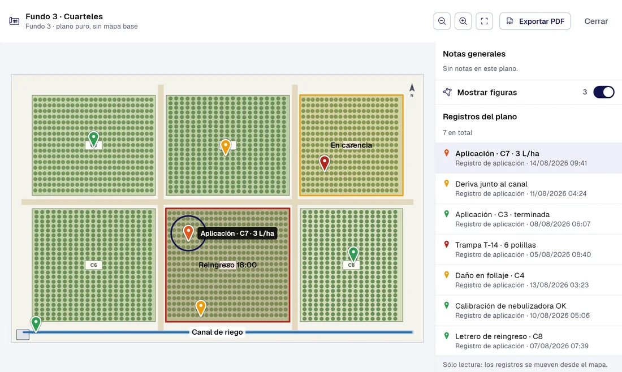Viewport: 622px width, 372px height.
Task: Open record Aplicación · C3 · terminada
Action: click(x=528, y=219)
